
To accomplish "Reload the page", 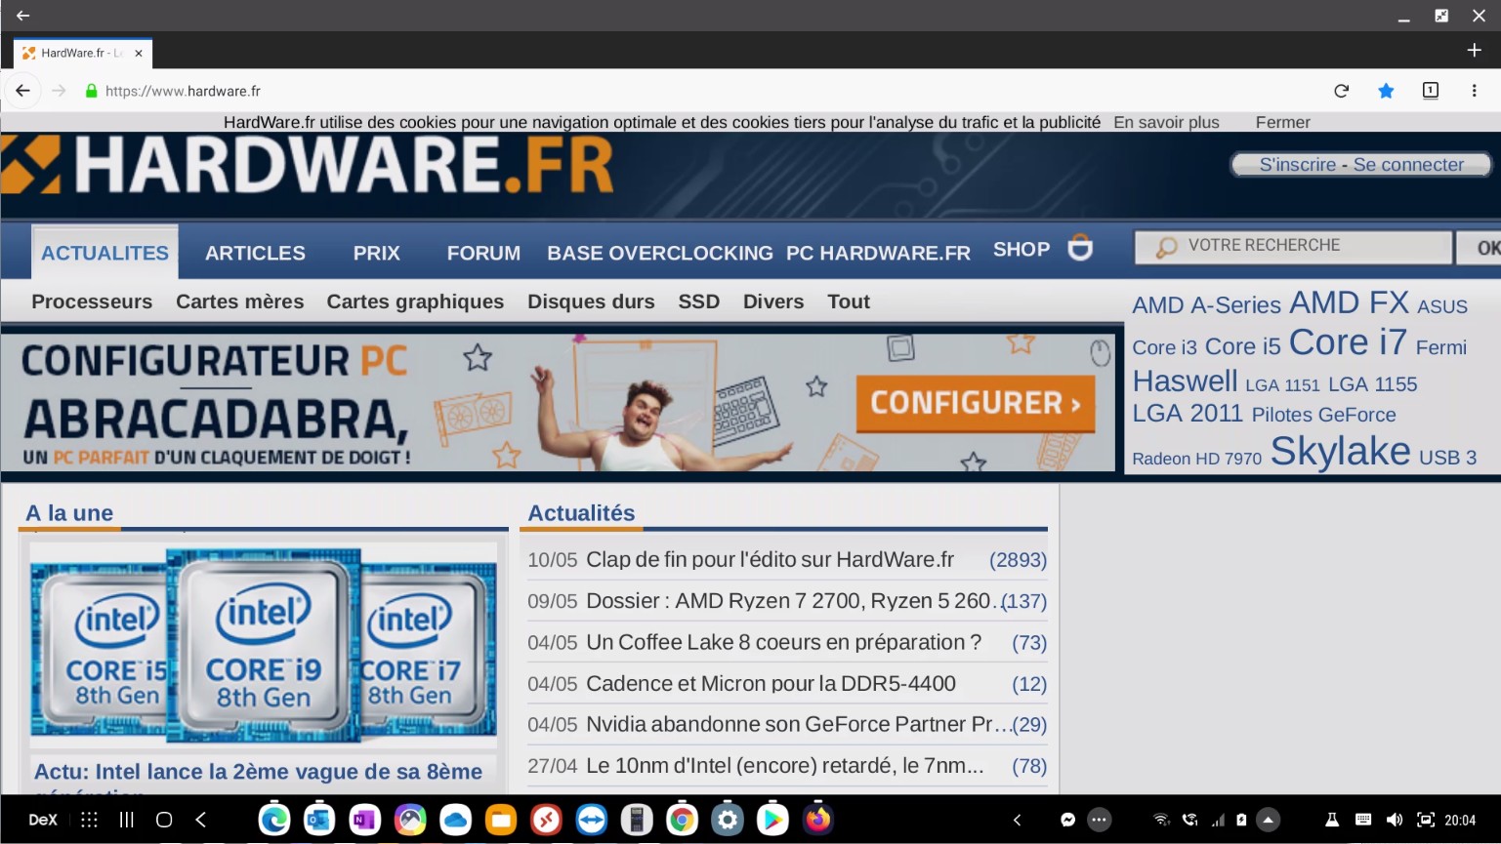I will (x=1341, y=90).
